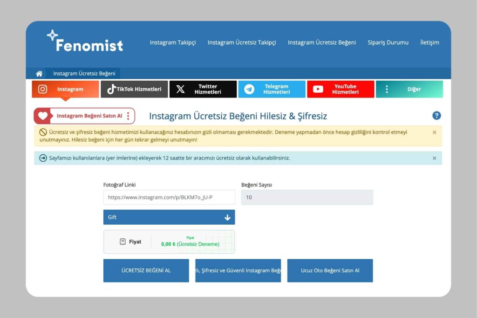Close the blue bookmark notice
Image resolution: width=477 pixels, height=318 pixels.
coord(435,158)
